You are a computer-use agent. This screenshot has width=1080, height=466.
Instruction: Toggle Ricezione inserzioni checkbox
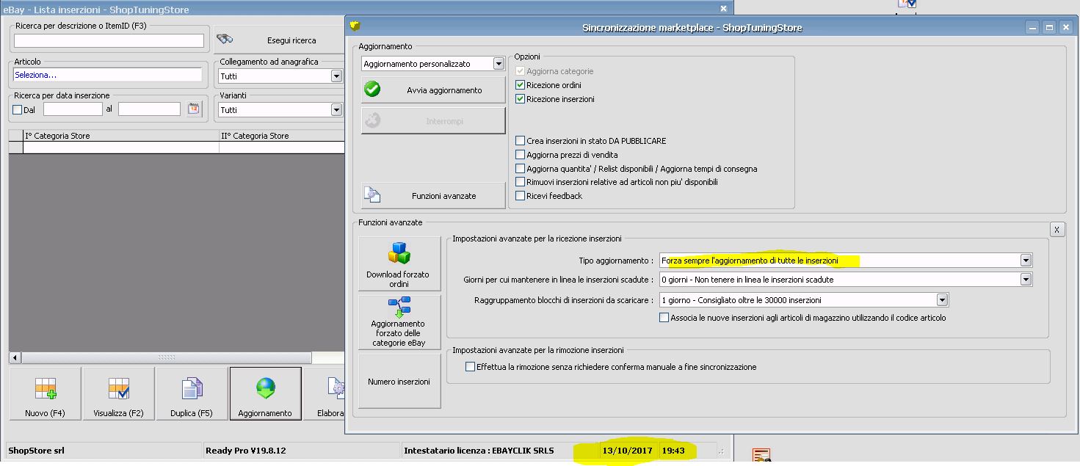tap(521, 98)
